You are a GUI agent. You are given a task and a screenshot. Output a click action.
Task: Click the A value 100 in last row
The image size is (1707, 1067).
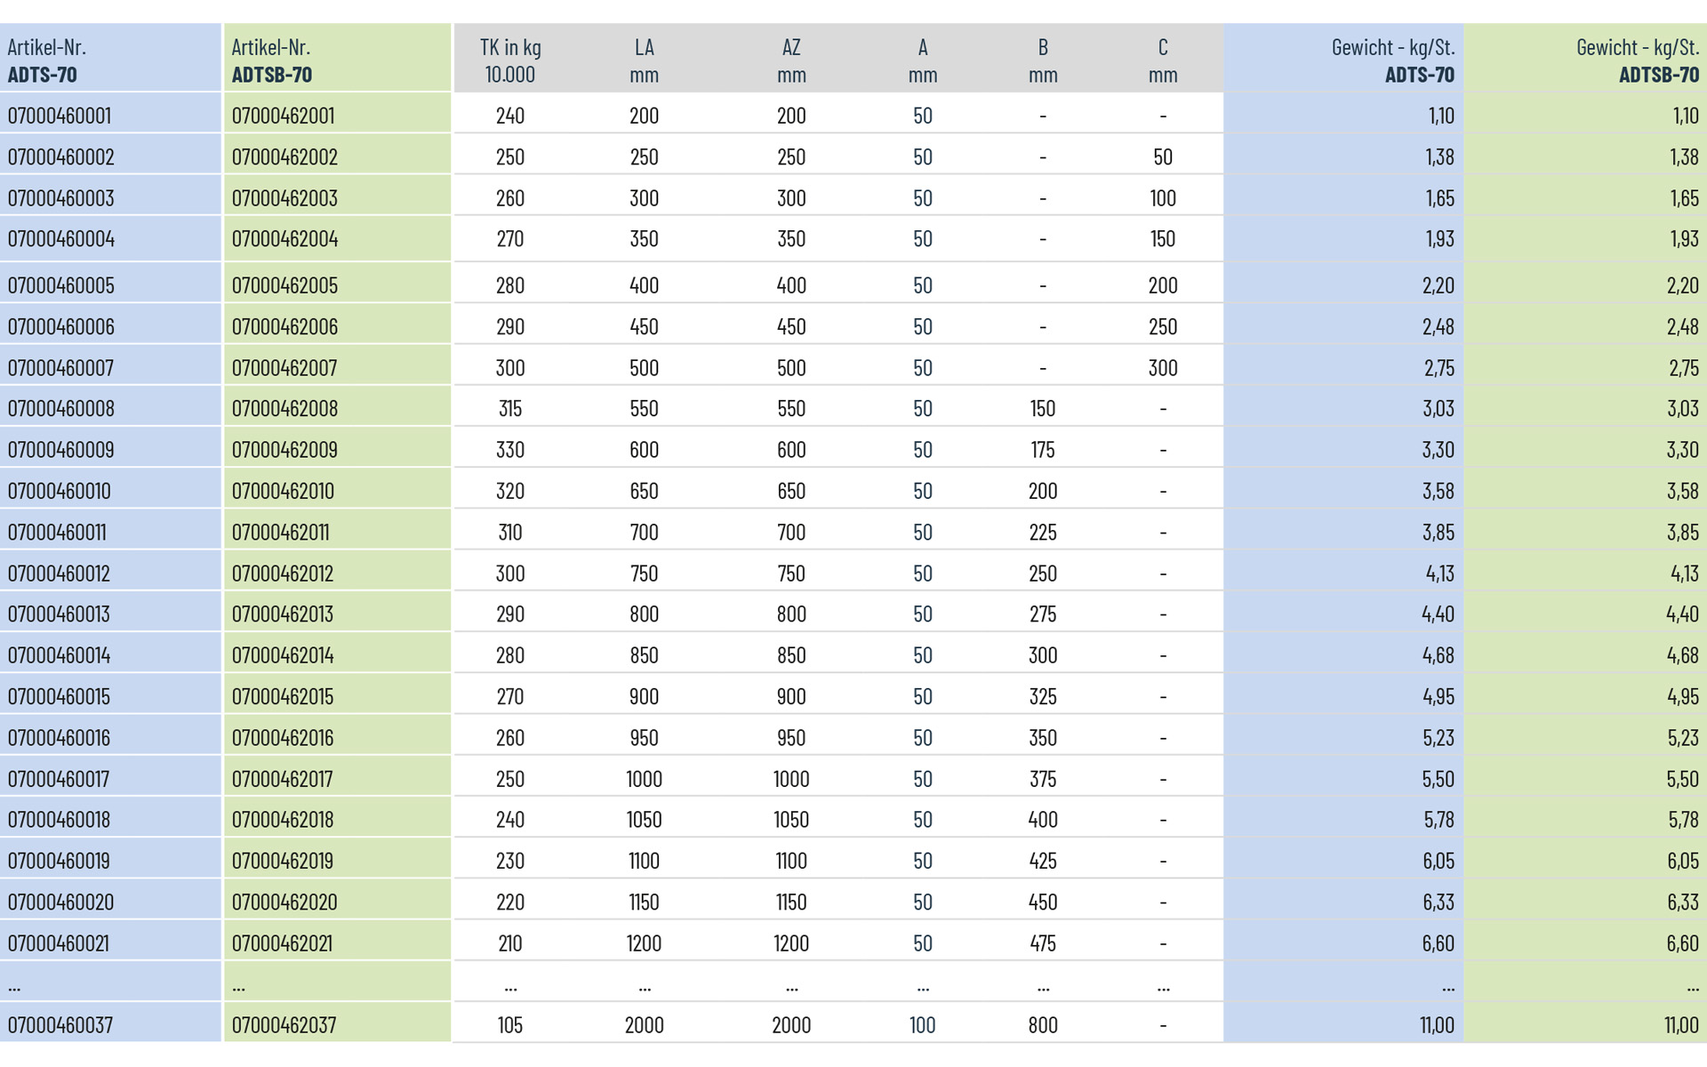tap(923, 1025)
